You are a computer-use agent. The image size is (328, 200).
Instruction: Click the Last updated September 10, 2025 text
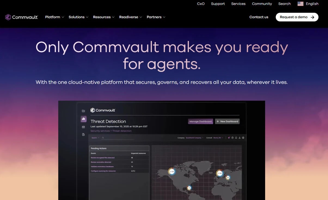click(119, 126)
